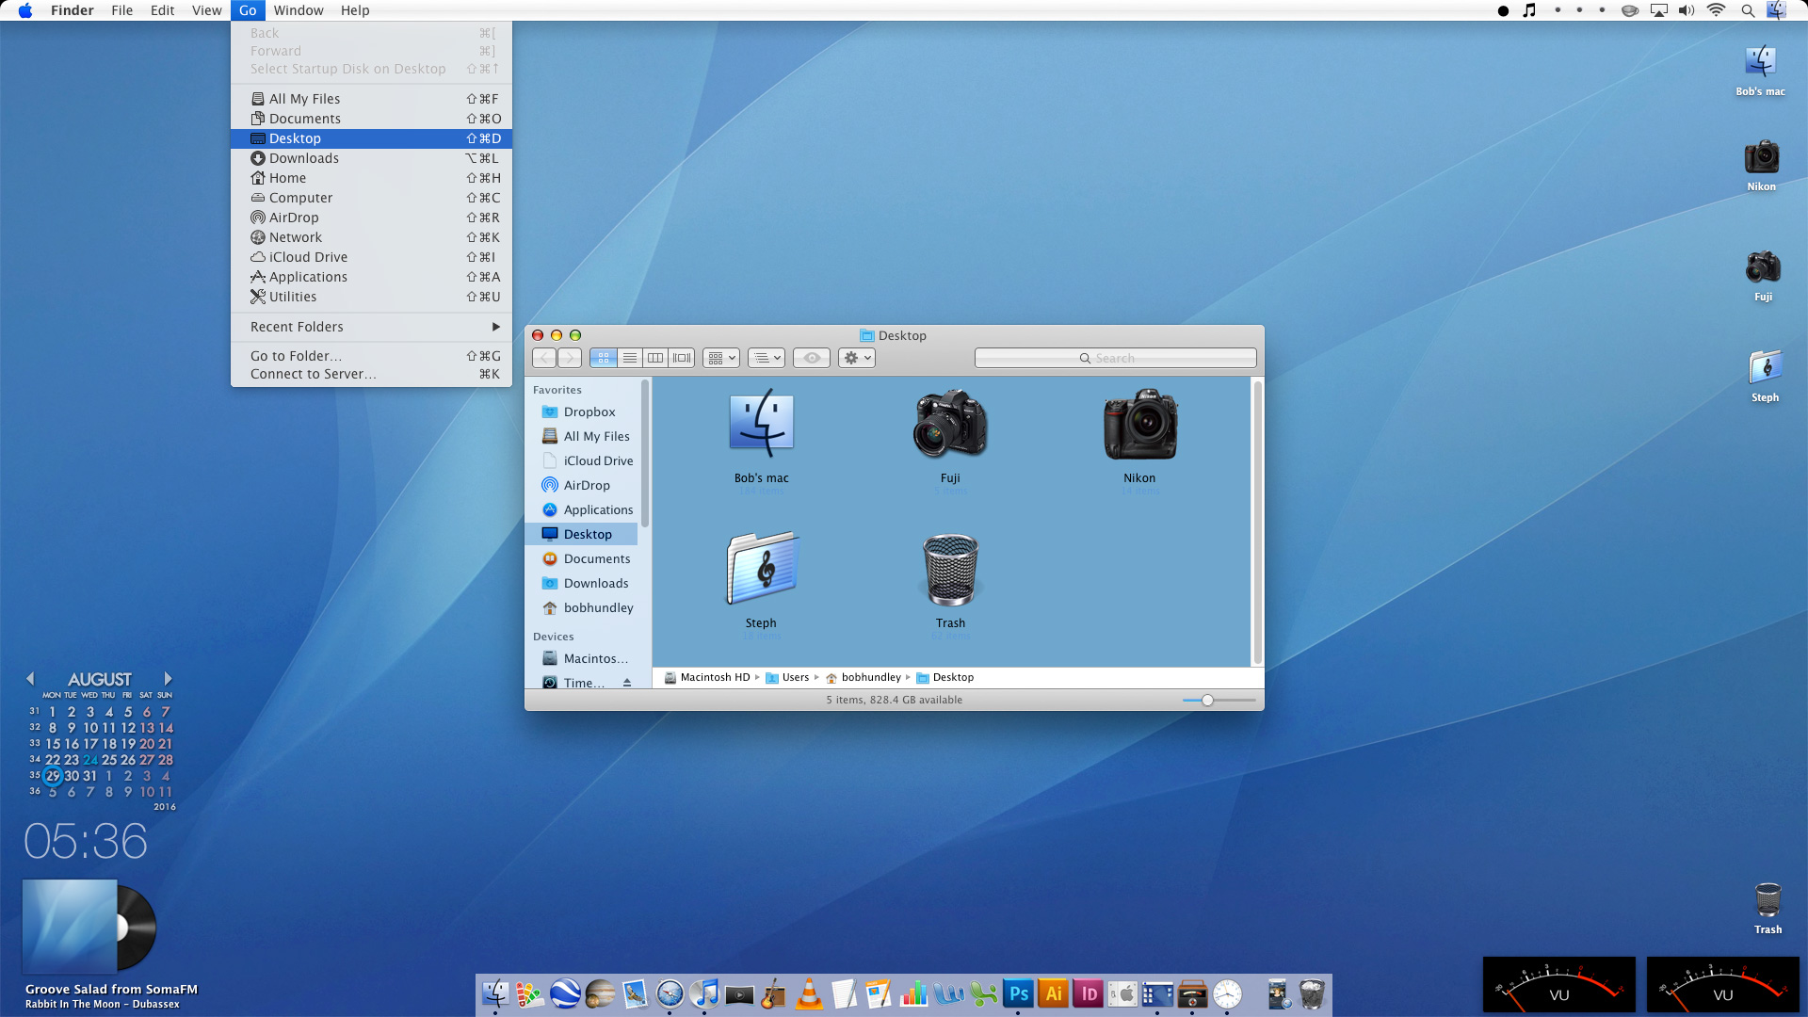The image size is (1808, 1017).
Task: Open Pages document icon in Dock
Action: pos(879,993)
